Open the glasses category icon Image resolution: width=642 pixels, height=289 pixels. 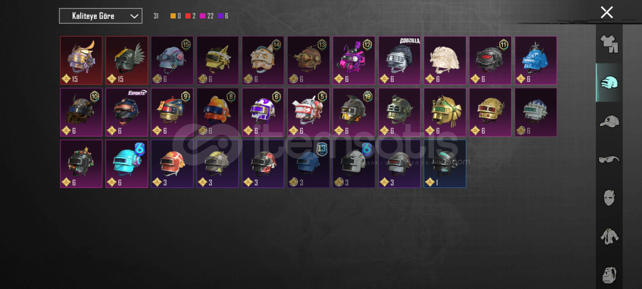(609, 160)
